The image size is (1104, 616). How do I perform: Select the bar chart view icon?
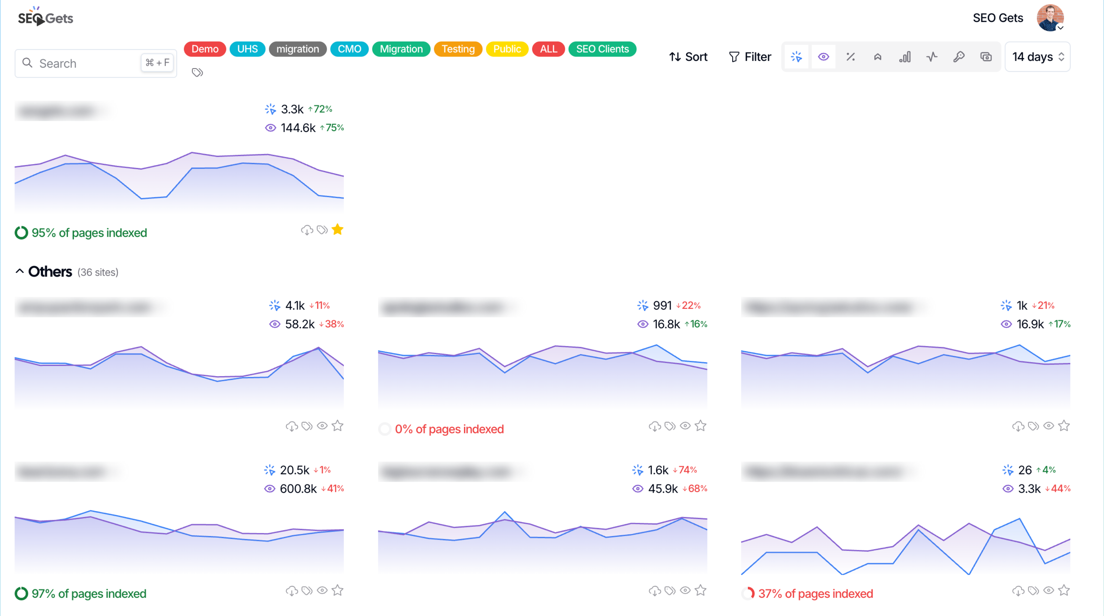coord(905,57)
